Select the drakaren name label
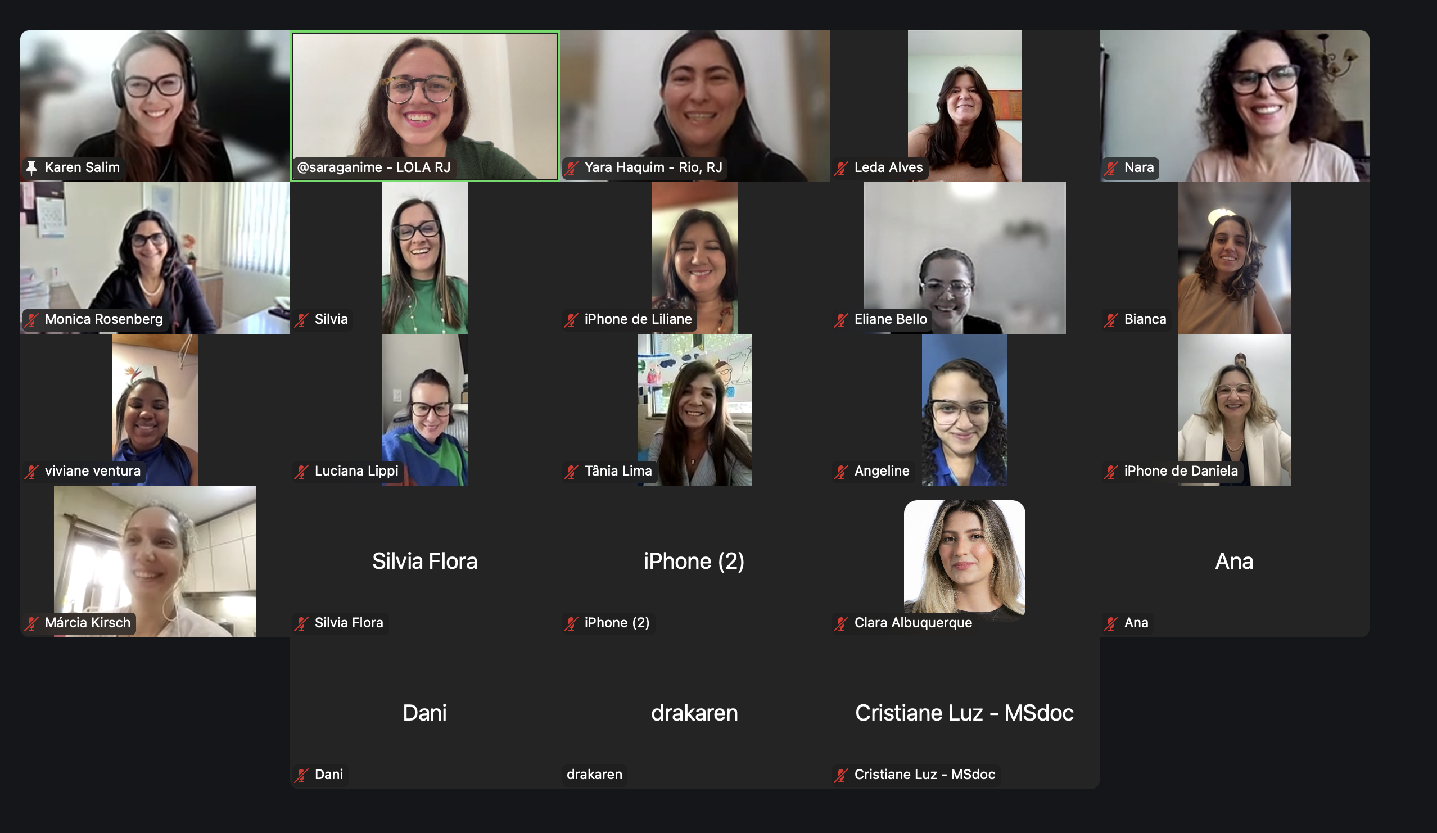Screen dimensions: 1437x833 pyautogui.click(x=594, y=775)
